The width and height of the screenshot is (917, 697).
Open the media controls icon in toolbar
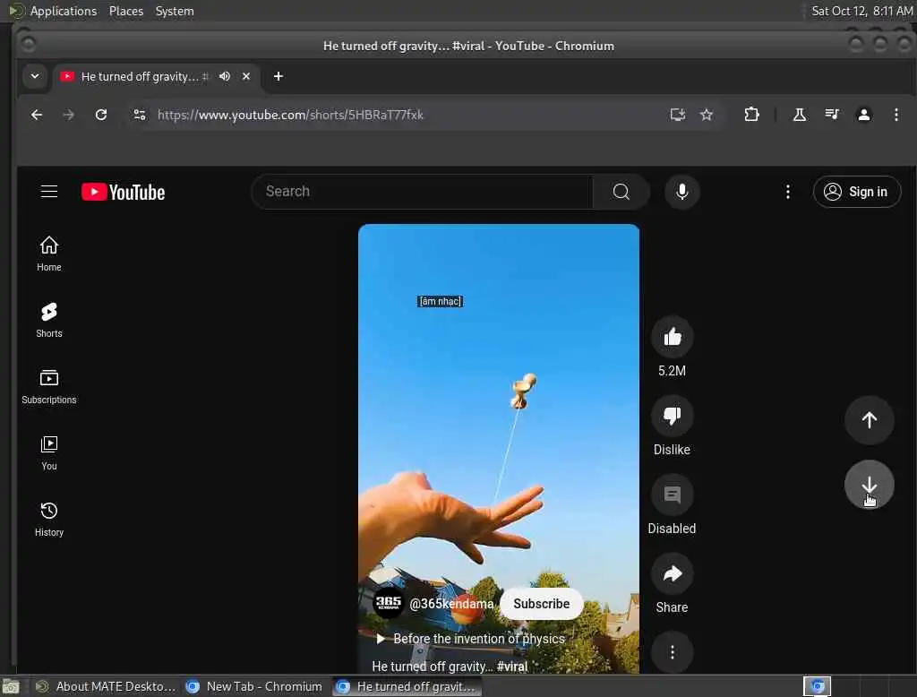pyautogui.click(x=832, y=115)
